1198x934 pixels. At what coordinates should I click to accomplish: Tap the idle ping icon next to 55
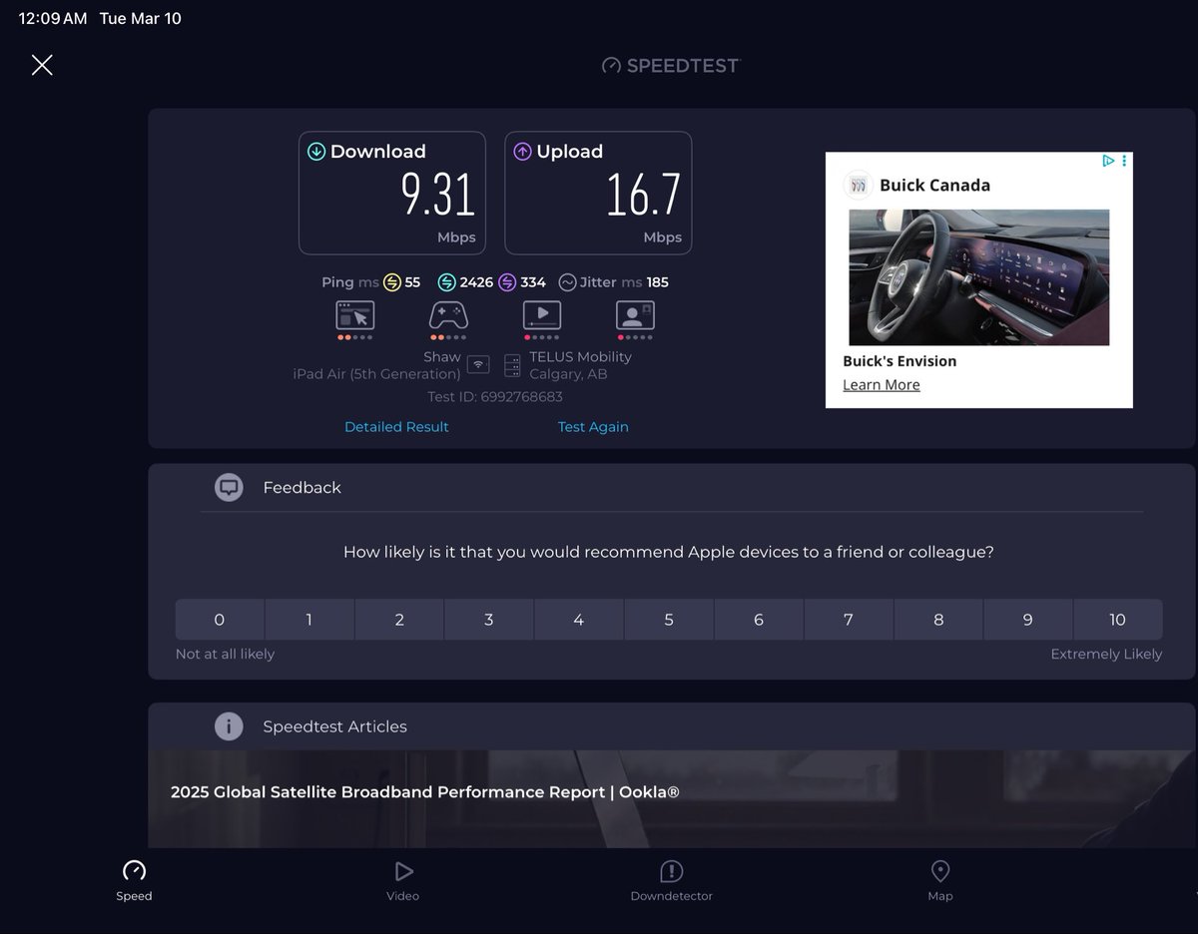(x=392, y=282)
